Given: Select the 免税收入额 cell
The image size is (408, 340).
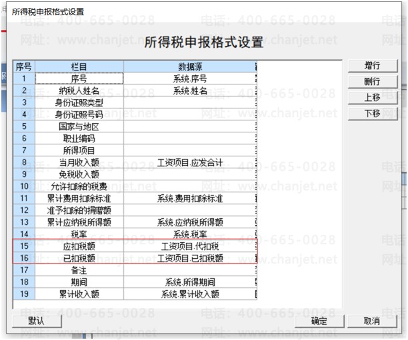Looking at the screenshot, I should coord(79,174).
